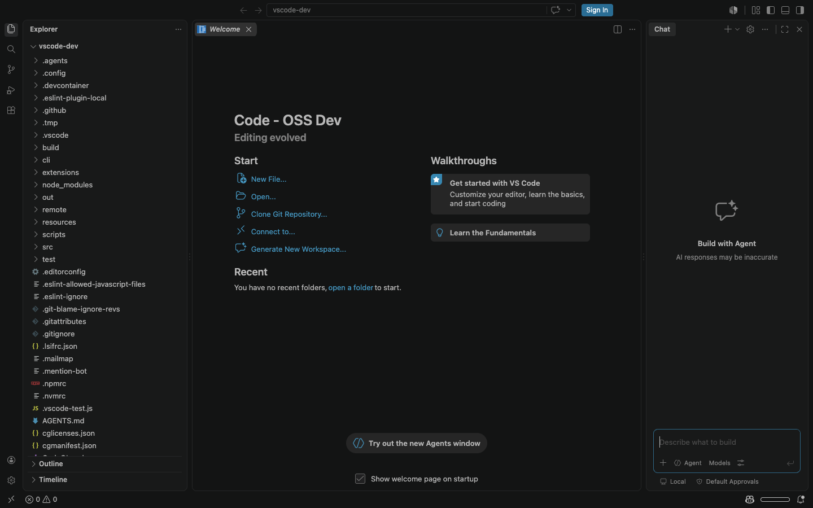This screenshot has height=508, width=813.
Task: Expand the Outline section
Action: pos(105,464)
